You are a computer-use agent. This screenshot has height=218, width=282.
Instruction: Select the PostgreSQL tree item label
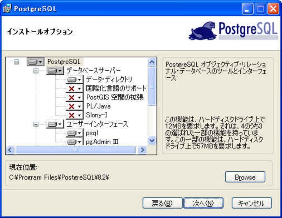point(64,62)
